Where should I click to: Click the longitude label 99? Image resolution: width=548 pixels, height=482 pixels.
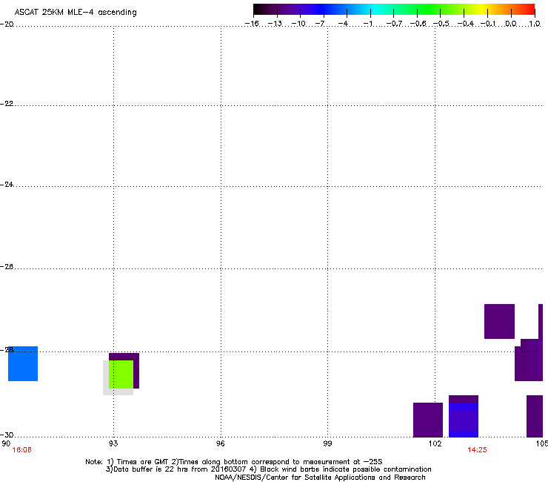coord(327,443)
